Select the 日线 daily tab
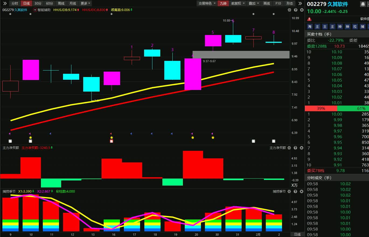This screenshot has height=237, width=369. pos(26,4)
